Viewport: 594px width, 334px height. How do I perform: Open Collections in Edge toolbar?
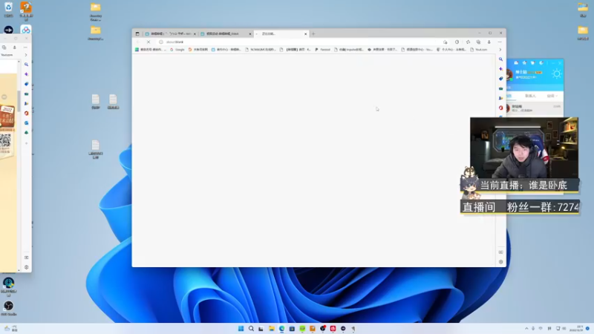pyautogui.click(x=478, y=42)
